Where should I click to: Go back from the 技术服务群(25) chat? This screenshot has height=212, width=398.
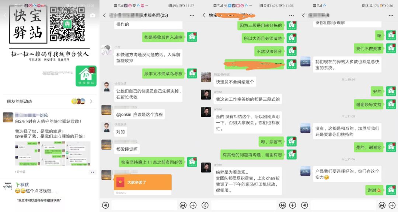[x=104, y=15]
